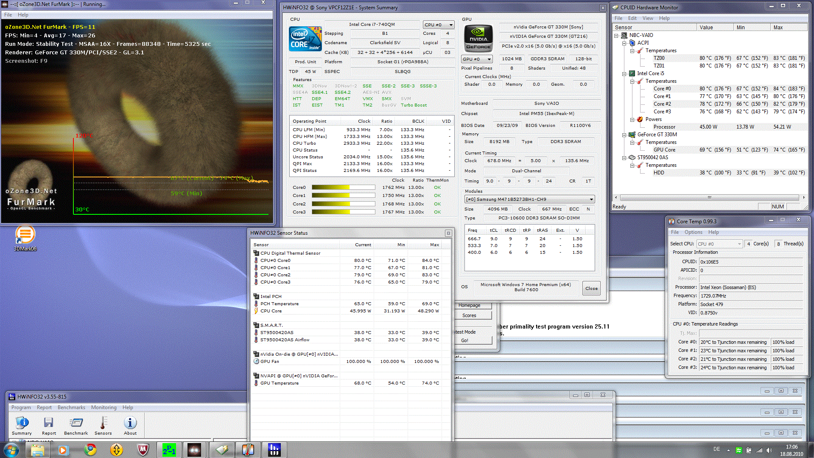Open the memory Modules dropdown list
Viewport: 814px width, 458px height.
pyautogui.click(x=529, y=199)
